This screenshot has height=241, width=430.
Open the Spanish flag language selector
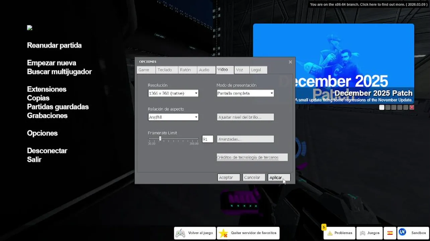(390, 233)
